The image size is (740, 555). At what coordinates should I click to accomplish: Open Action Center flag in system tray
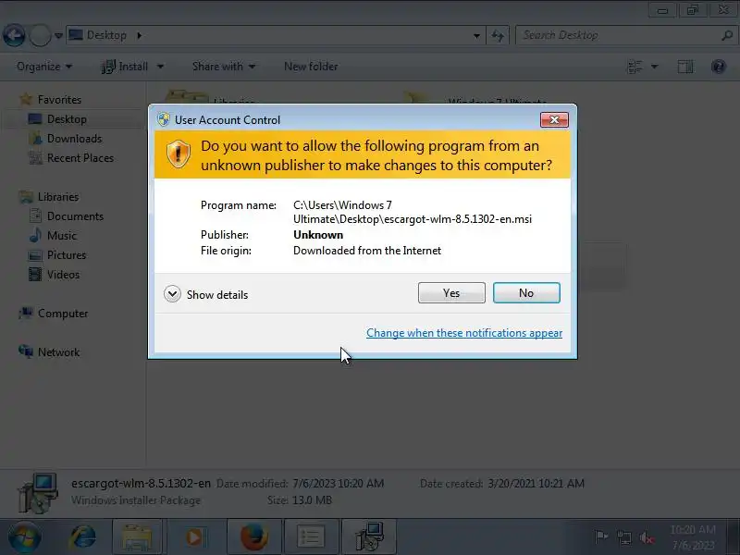(x=601, y=537)
